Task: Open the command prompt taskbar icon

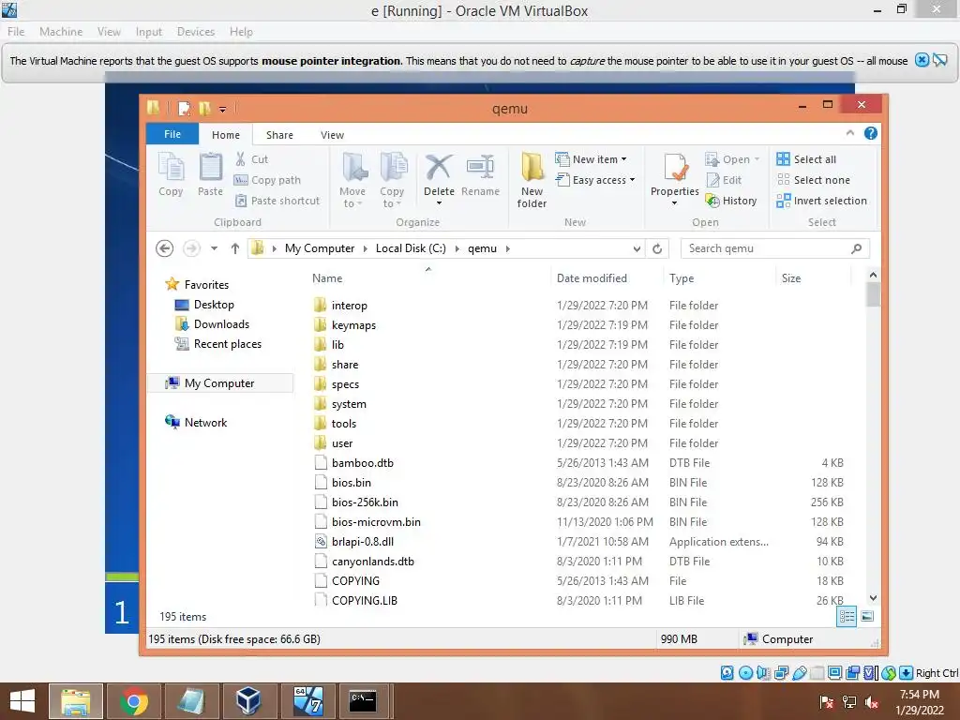Action: [x=363, y=701]
